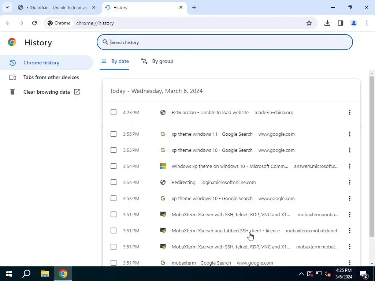
Task: Reload the history page
Action: (x=34, y=23)
